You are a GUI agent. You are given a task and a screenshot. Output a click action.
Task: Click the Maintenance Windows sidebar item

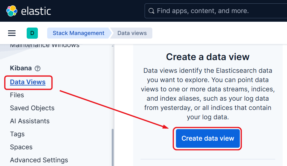point(44,45)
